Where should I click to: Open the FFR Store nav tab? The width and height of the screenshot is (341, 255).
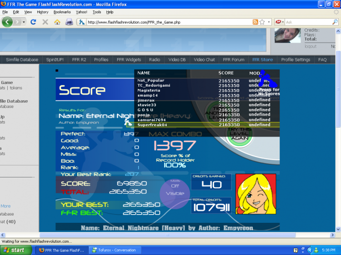click(x=262, y=59)
